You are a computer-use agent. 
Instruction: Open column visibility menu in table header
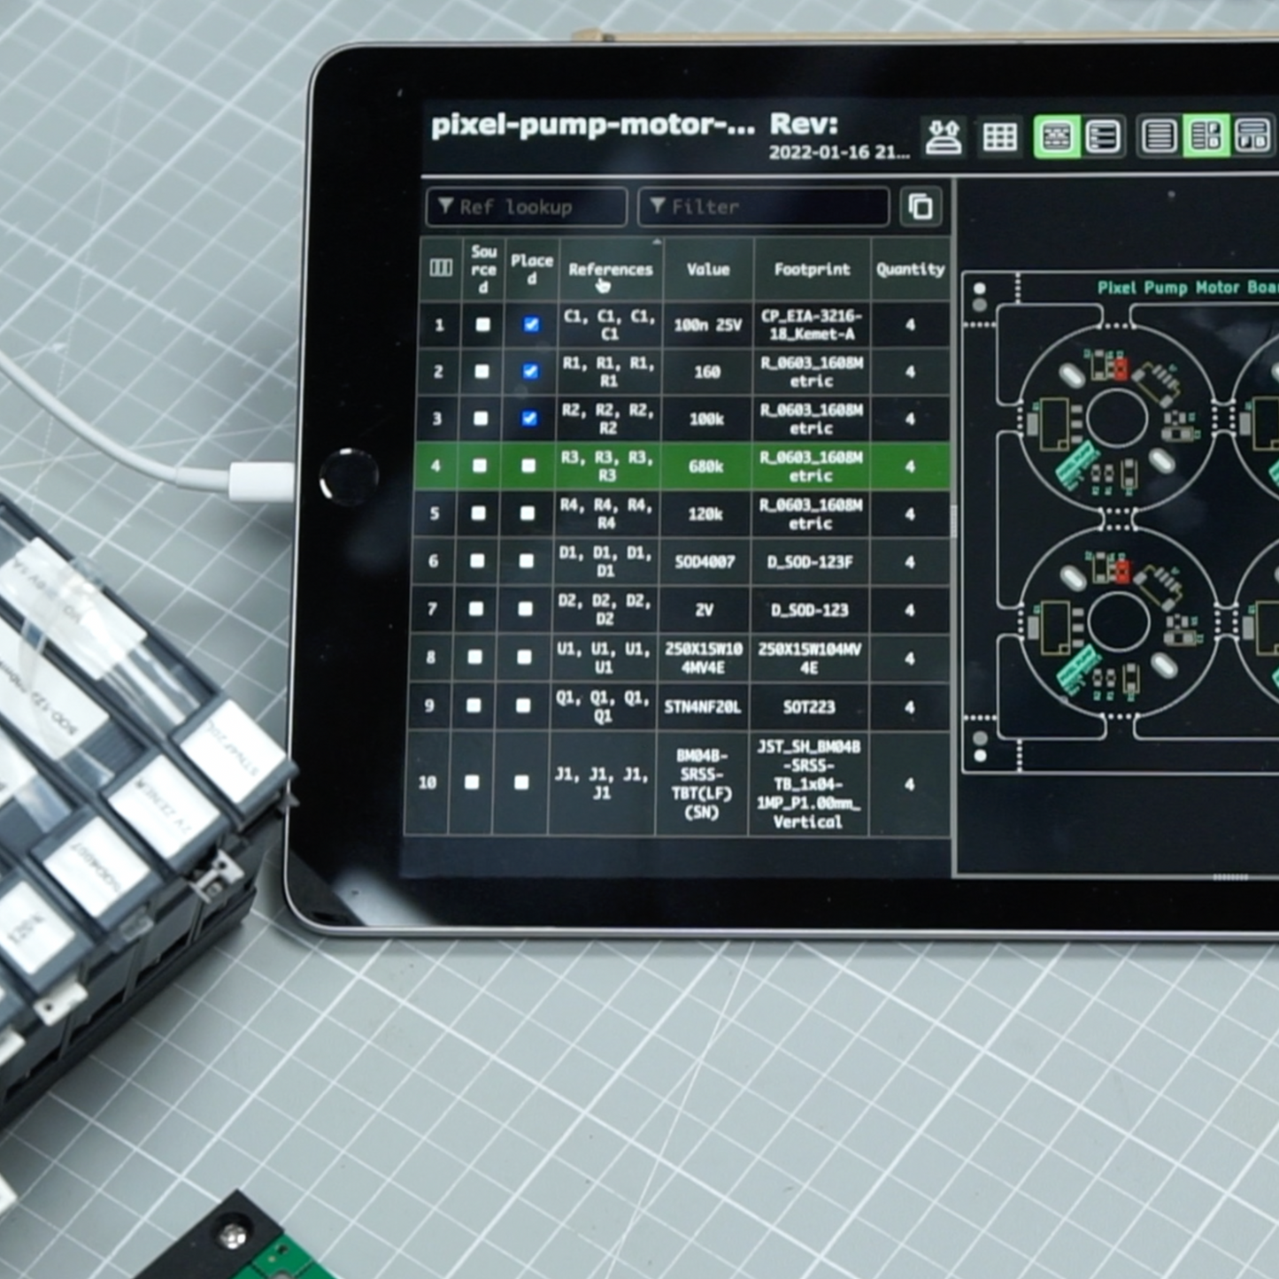click(440, 268)
